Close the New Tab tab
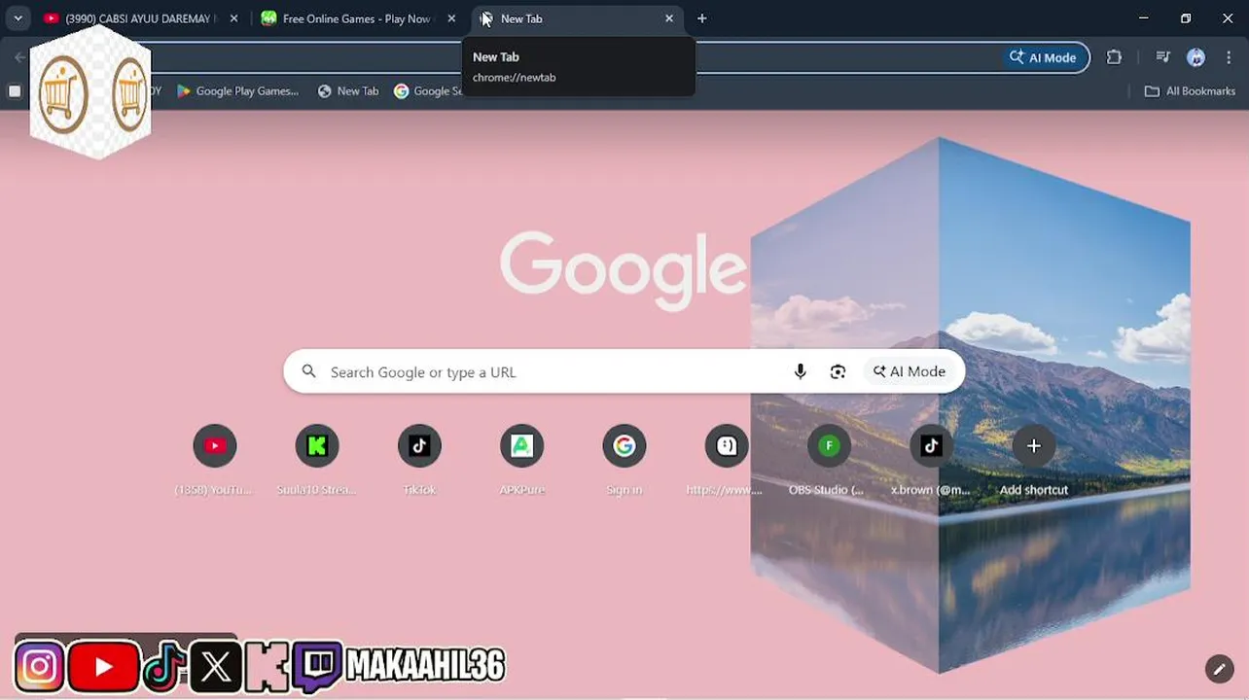The image size is (1249, 700). coord(669,18)
